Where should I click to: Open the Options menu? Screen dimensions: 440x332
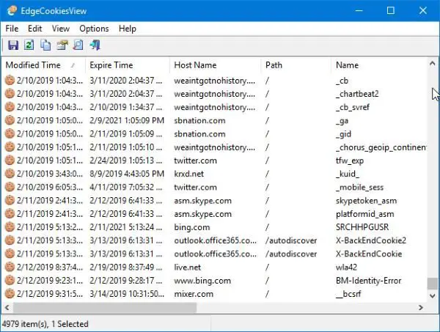pos(94,29)
